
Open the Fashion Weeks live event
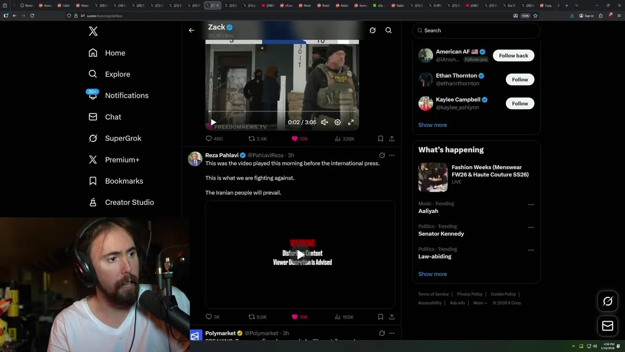pos(476,177)
